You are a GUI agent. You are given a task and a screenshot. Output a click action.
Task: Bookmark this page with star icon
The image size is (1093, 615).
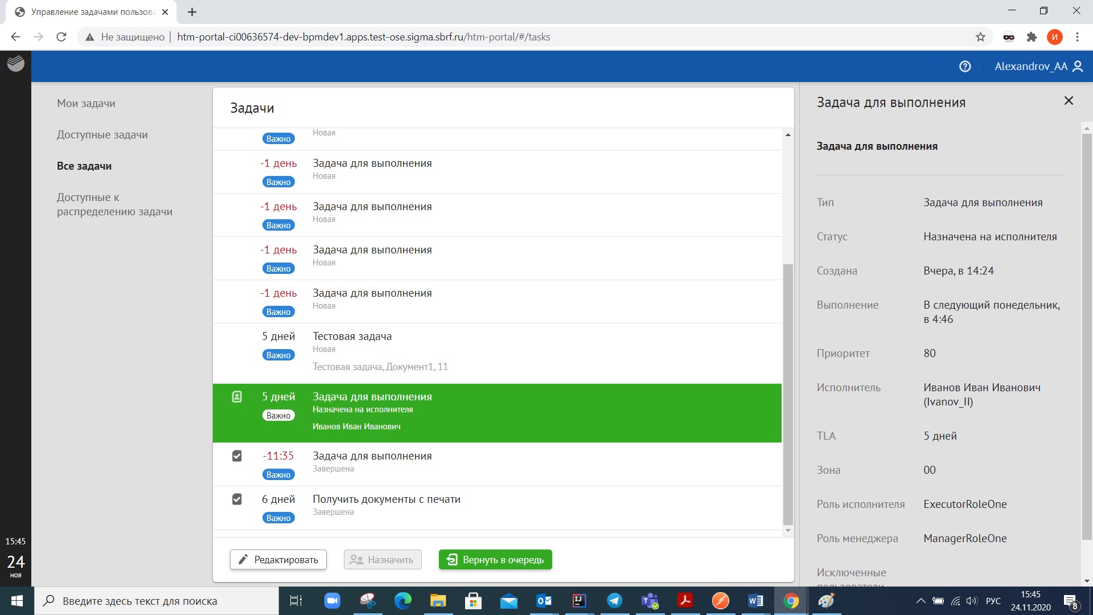[x=980, y=37]
